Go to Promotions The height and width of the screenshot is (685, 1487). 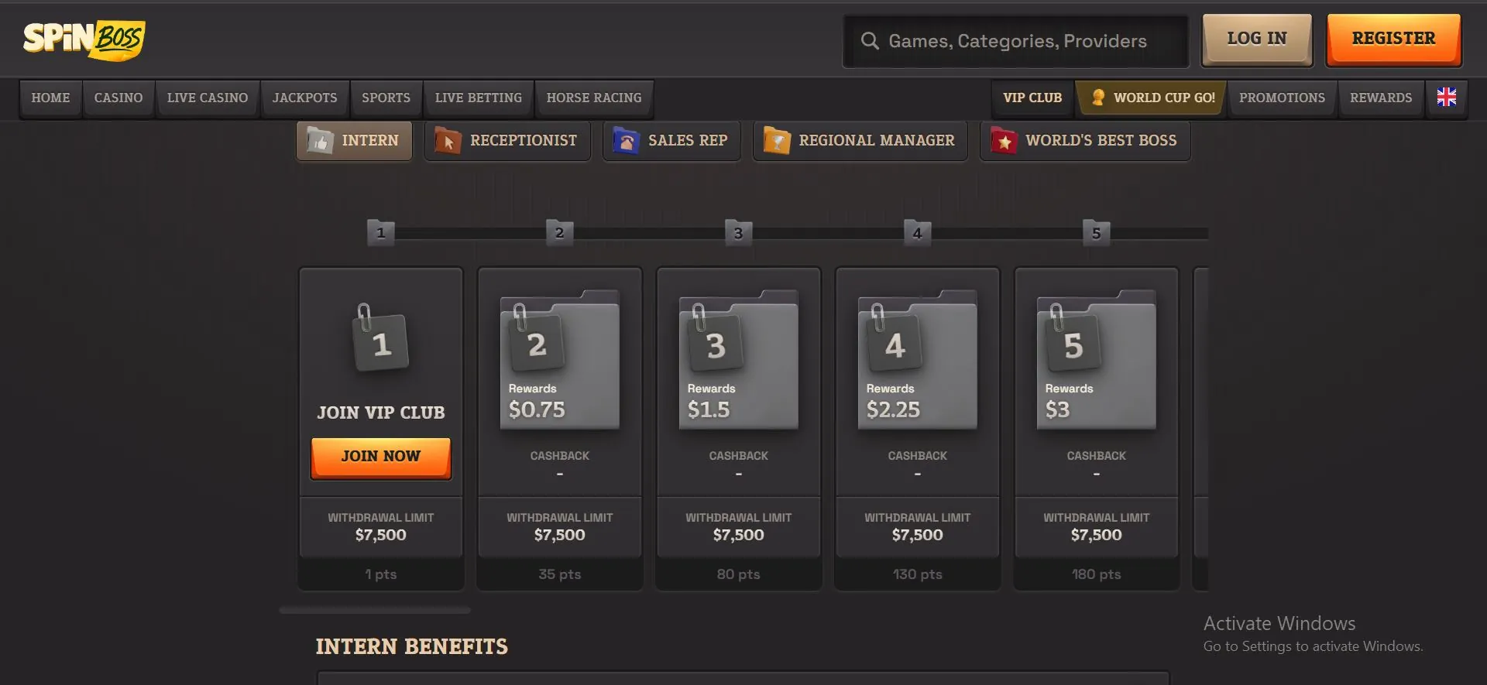click(x=1282, y=98)
